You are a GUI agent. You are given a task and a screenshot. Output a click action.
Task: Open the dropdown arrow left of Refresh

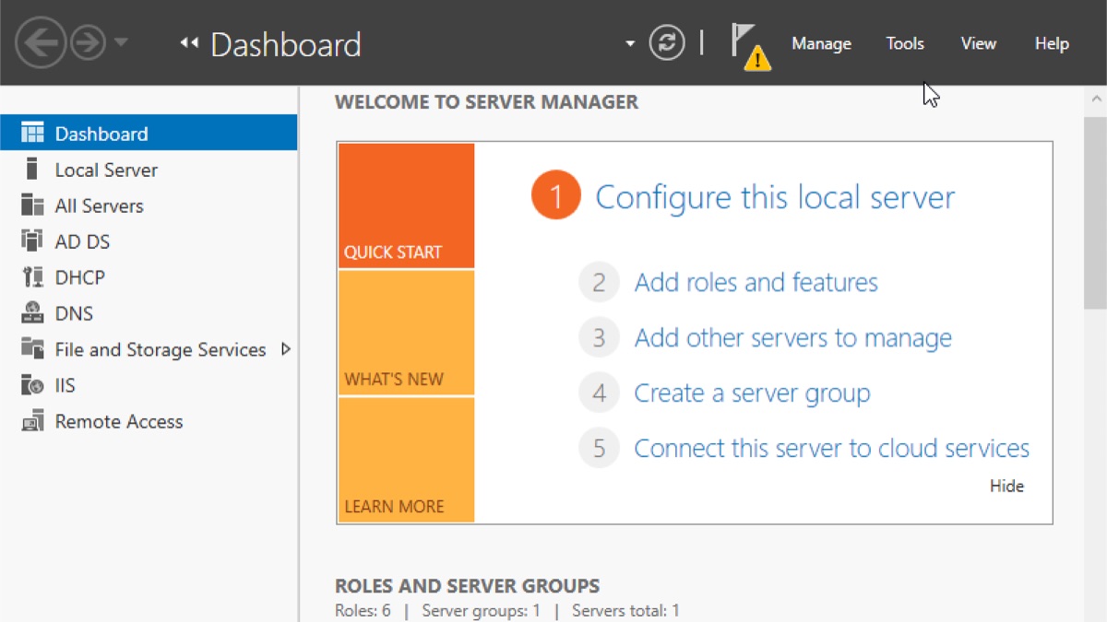click(x=630, y=43)
